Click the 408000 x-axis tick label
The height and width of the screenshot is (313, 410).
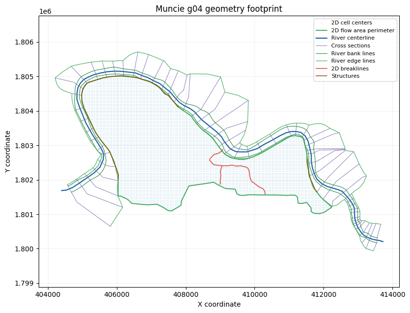(x=186, y=294)
